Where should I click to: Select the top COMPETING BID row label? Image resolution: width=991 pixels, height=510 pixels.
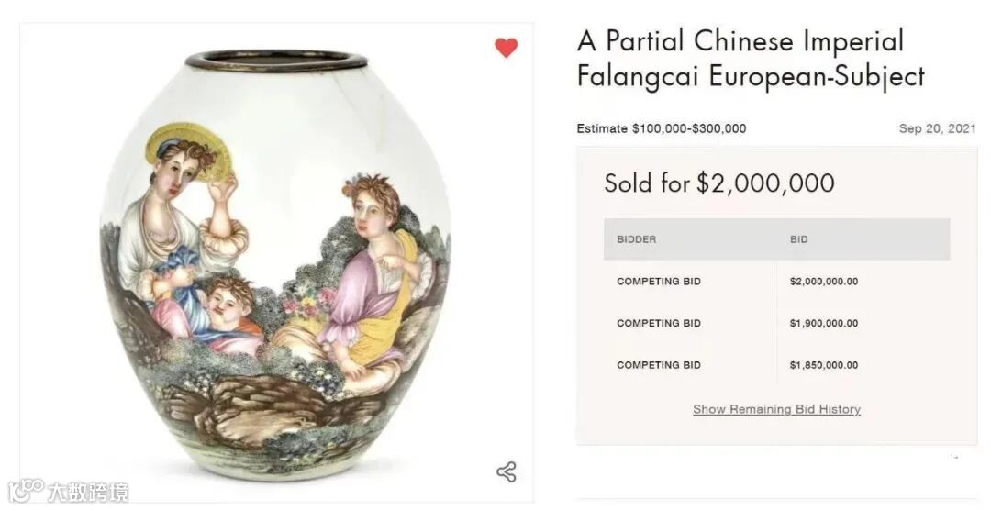click(x=658, y=282)
